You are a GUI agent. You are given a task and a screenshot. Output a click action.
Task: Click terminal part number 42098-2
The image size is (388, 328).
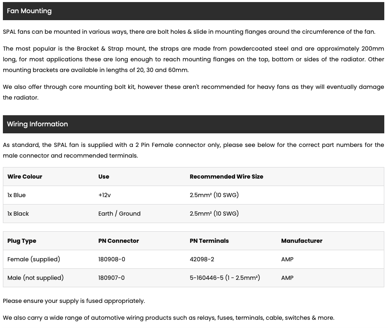click(202, 259)
